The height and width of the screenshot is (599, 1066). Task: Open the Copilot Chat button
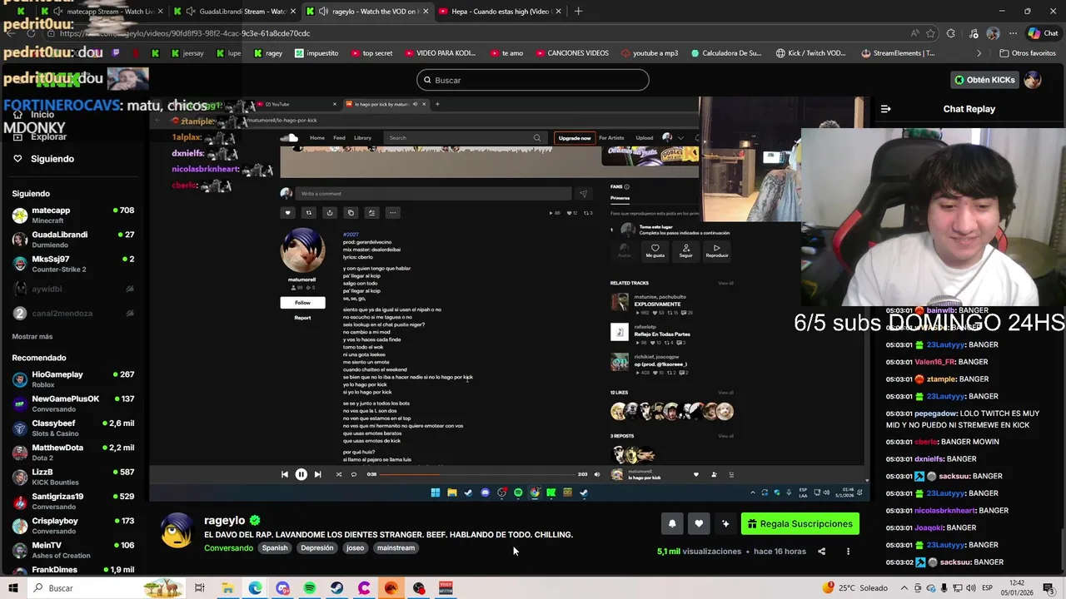[x=1042, y=33]
